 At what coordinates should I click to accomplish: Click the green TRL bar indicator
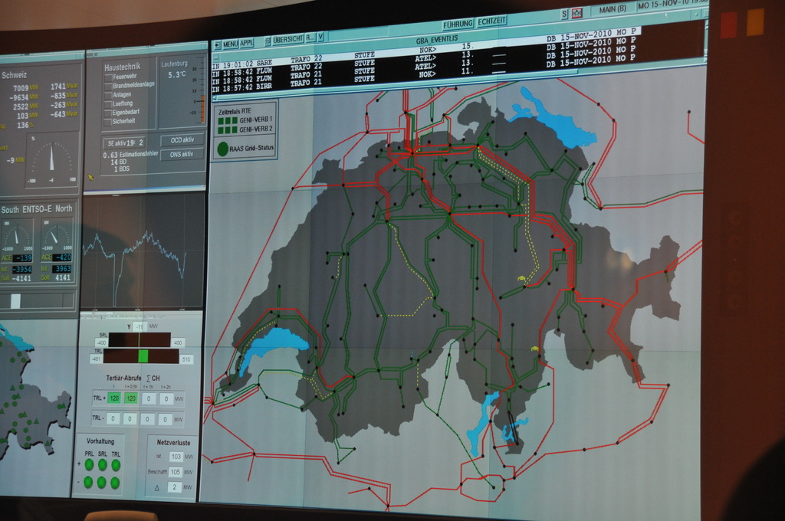click(x=143, y=356)
